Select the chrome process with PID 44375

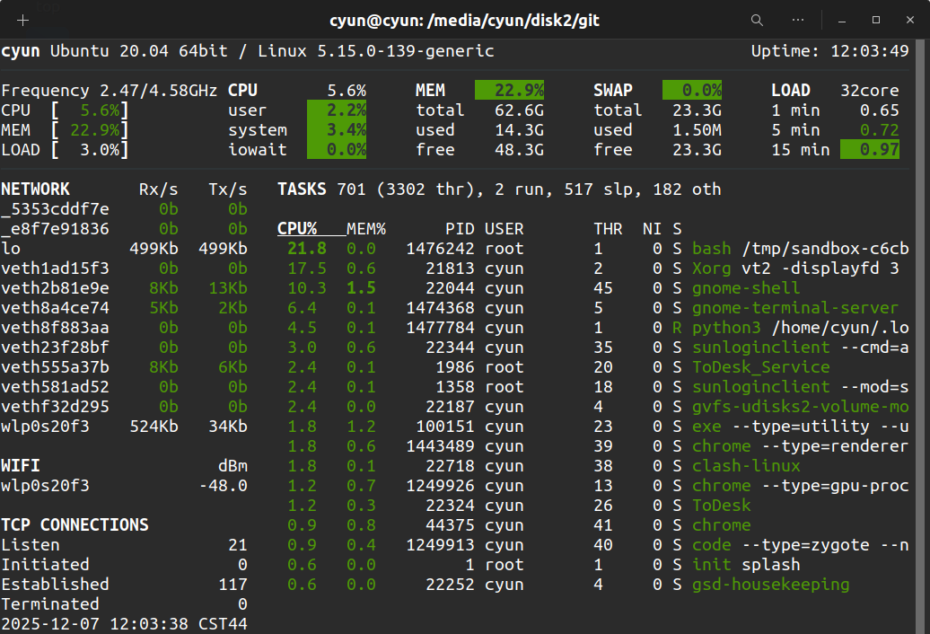click(721, 525)
